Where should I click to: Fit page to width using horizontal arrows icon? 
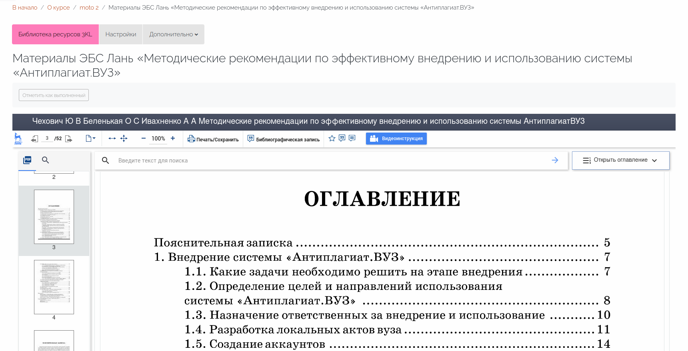pyautogui.click(x=112, y=138)
